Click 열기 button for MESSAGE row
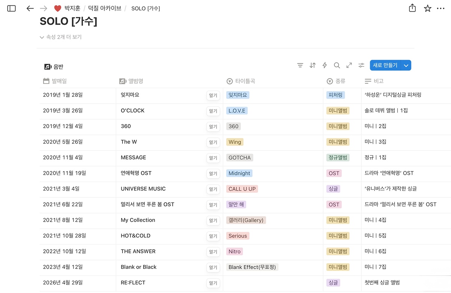 [213, 158]
